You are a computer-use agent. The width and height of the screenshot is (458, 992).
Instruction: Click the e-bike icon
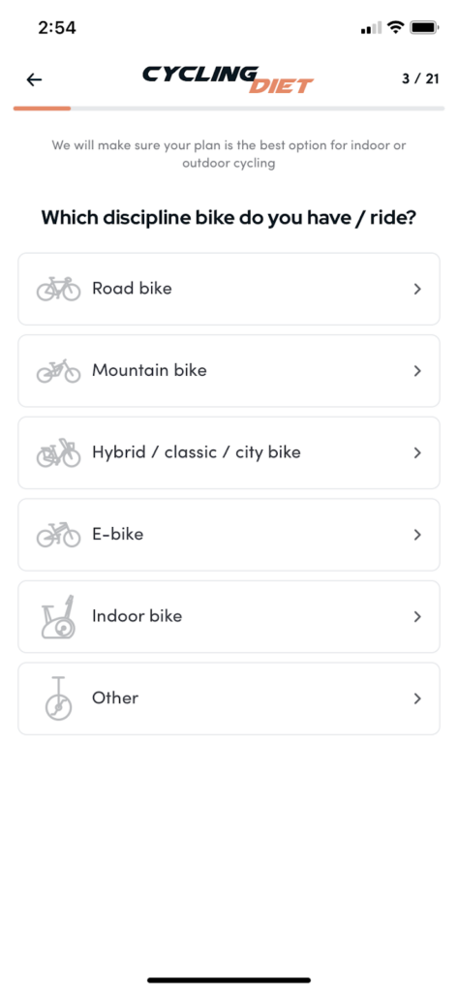point(58,535)
